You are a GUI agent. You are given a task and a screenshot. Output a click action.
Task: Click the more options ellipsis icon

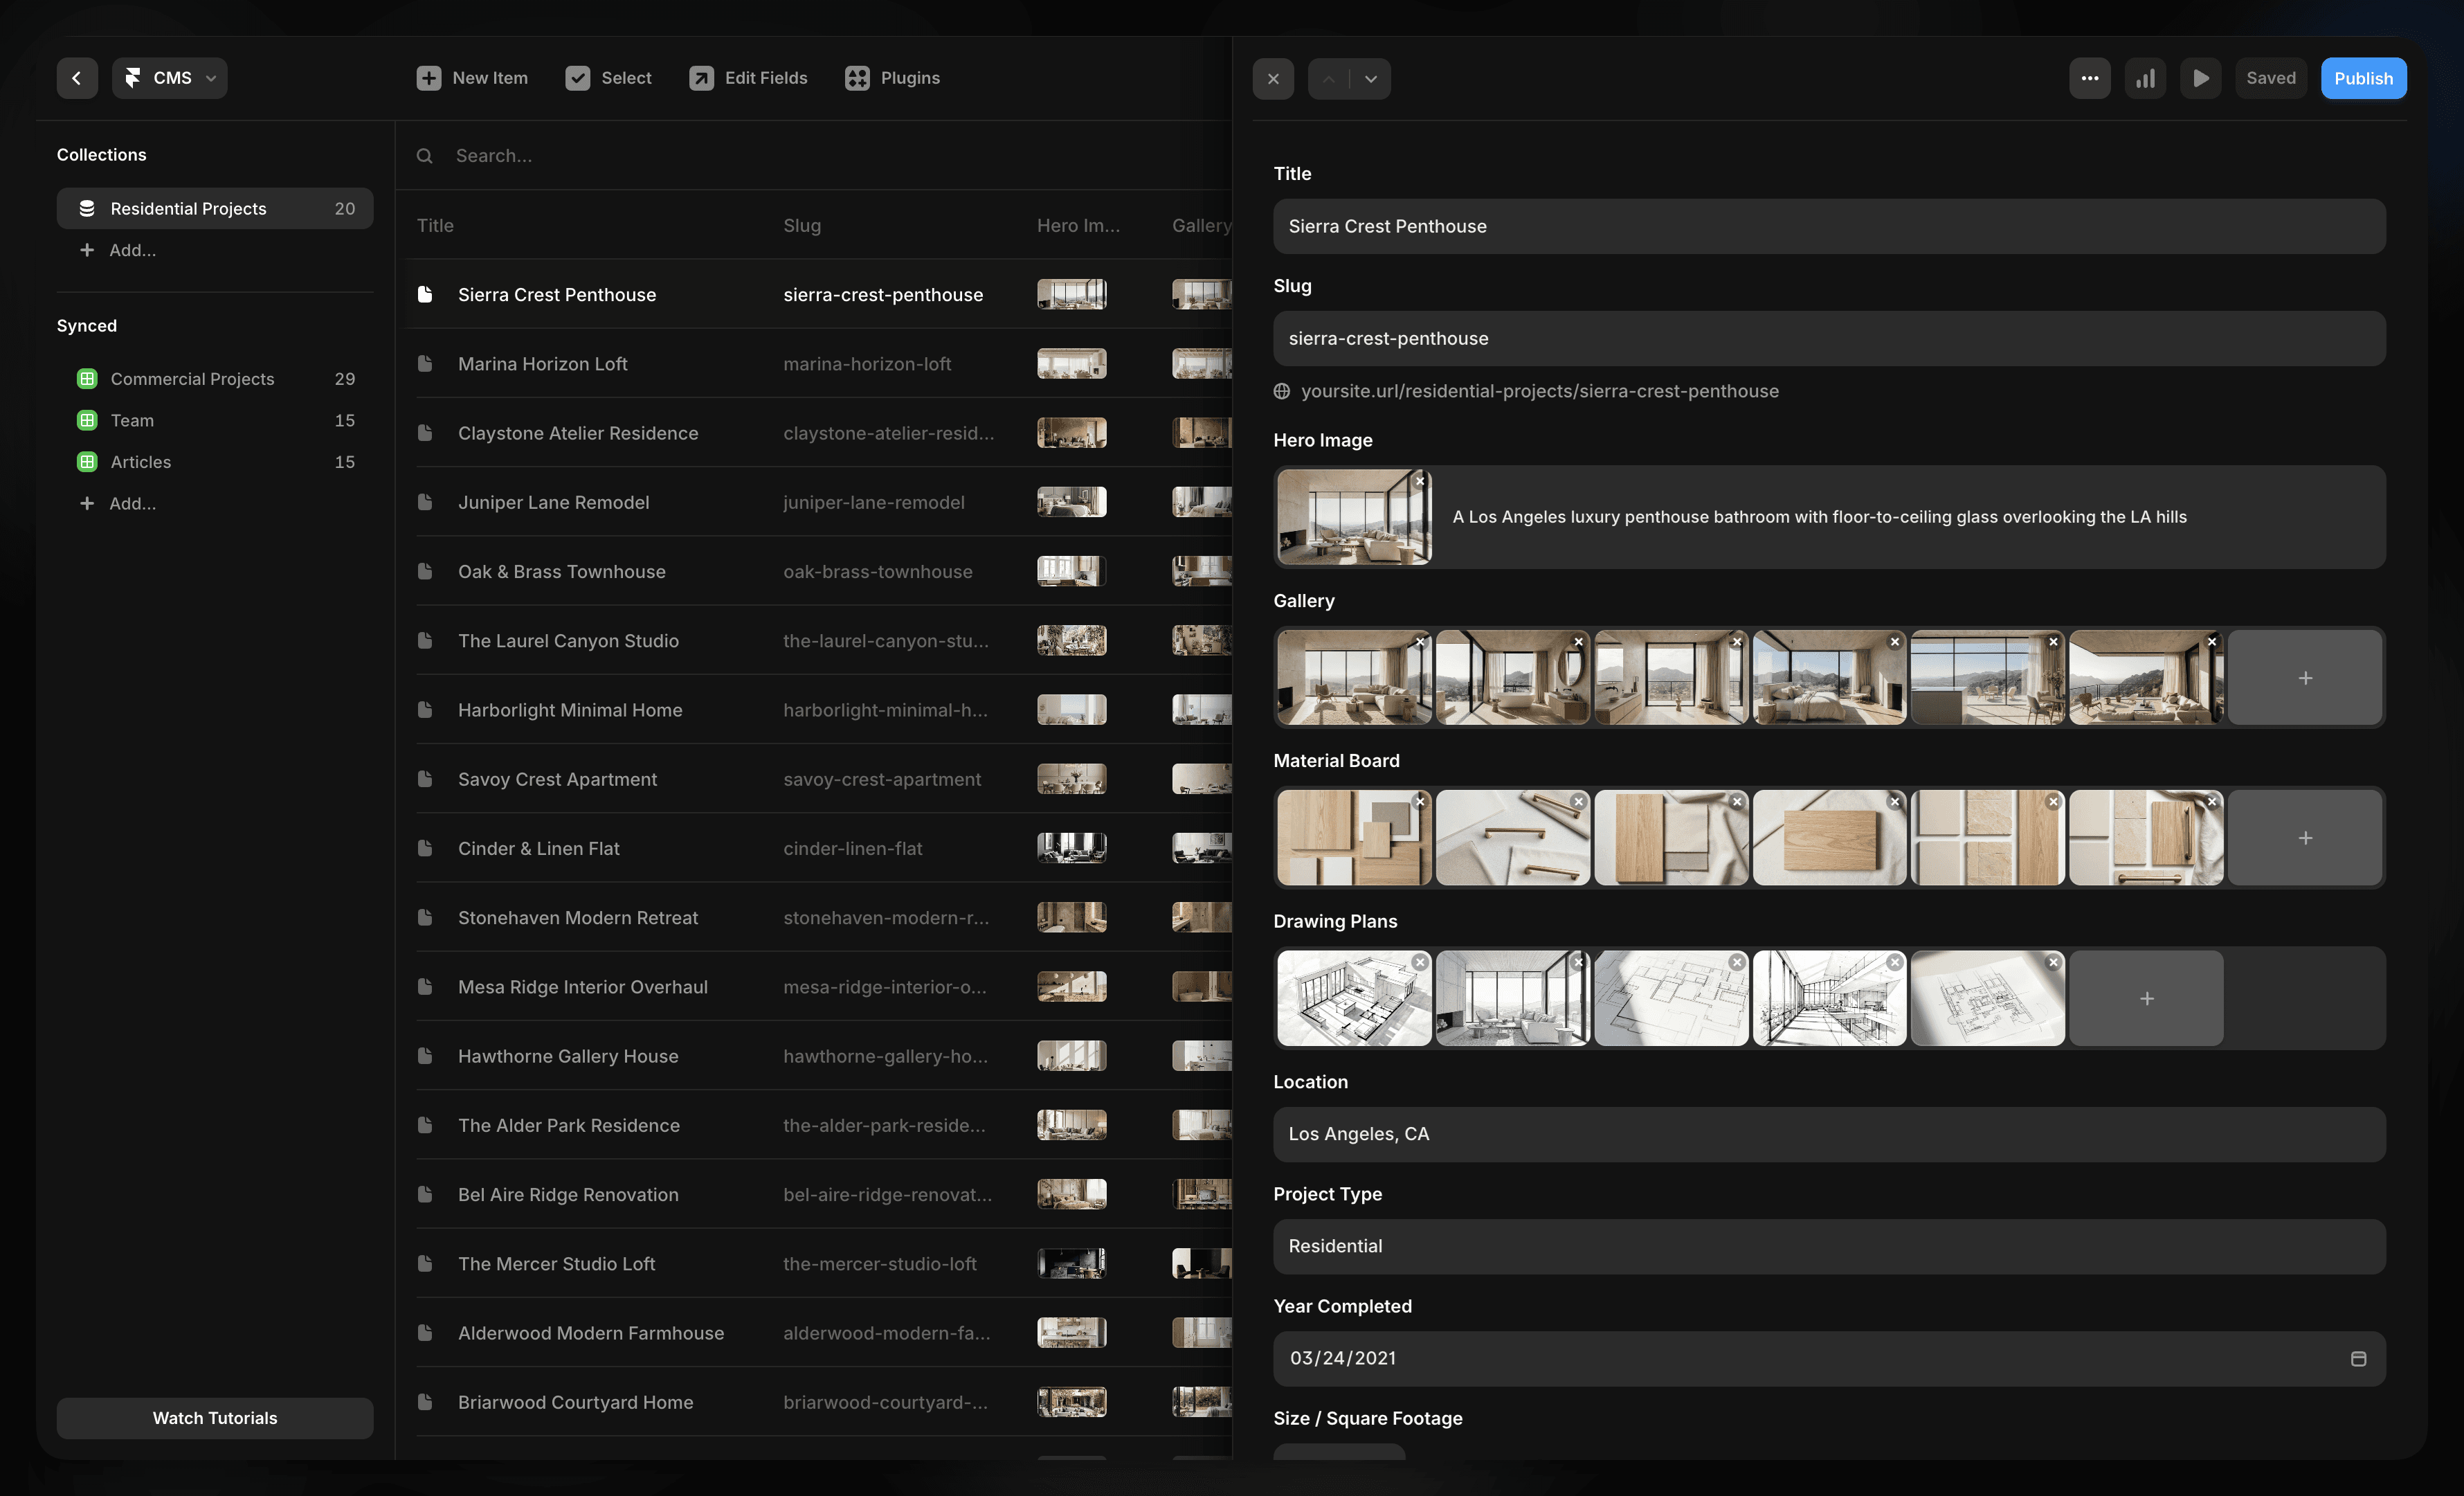pos(2089,77)
